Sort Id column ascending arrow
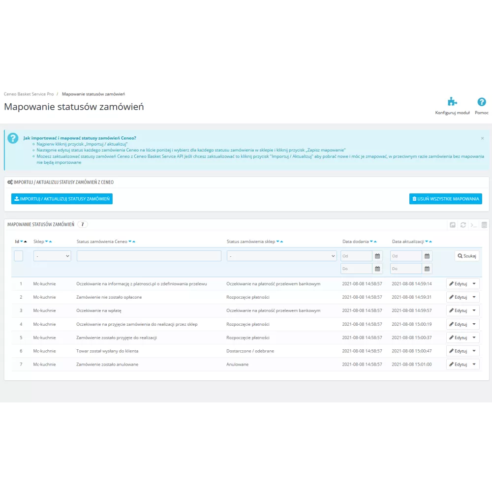 pos(26,242)
